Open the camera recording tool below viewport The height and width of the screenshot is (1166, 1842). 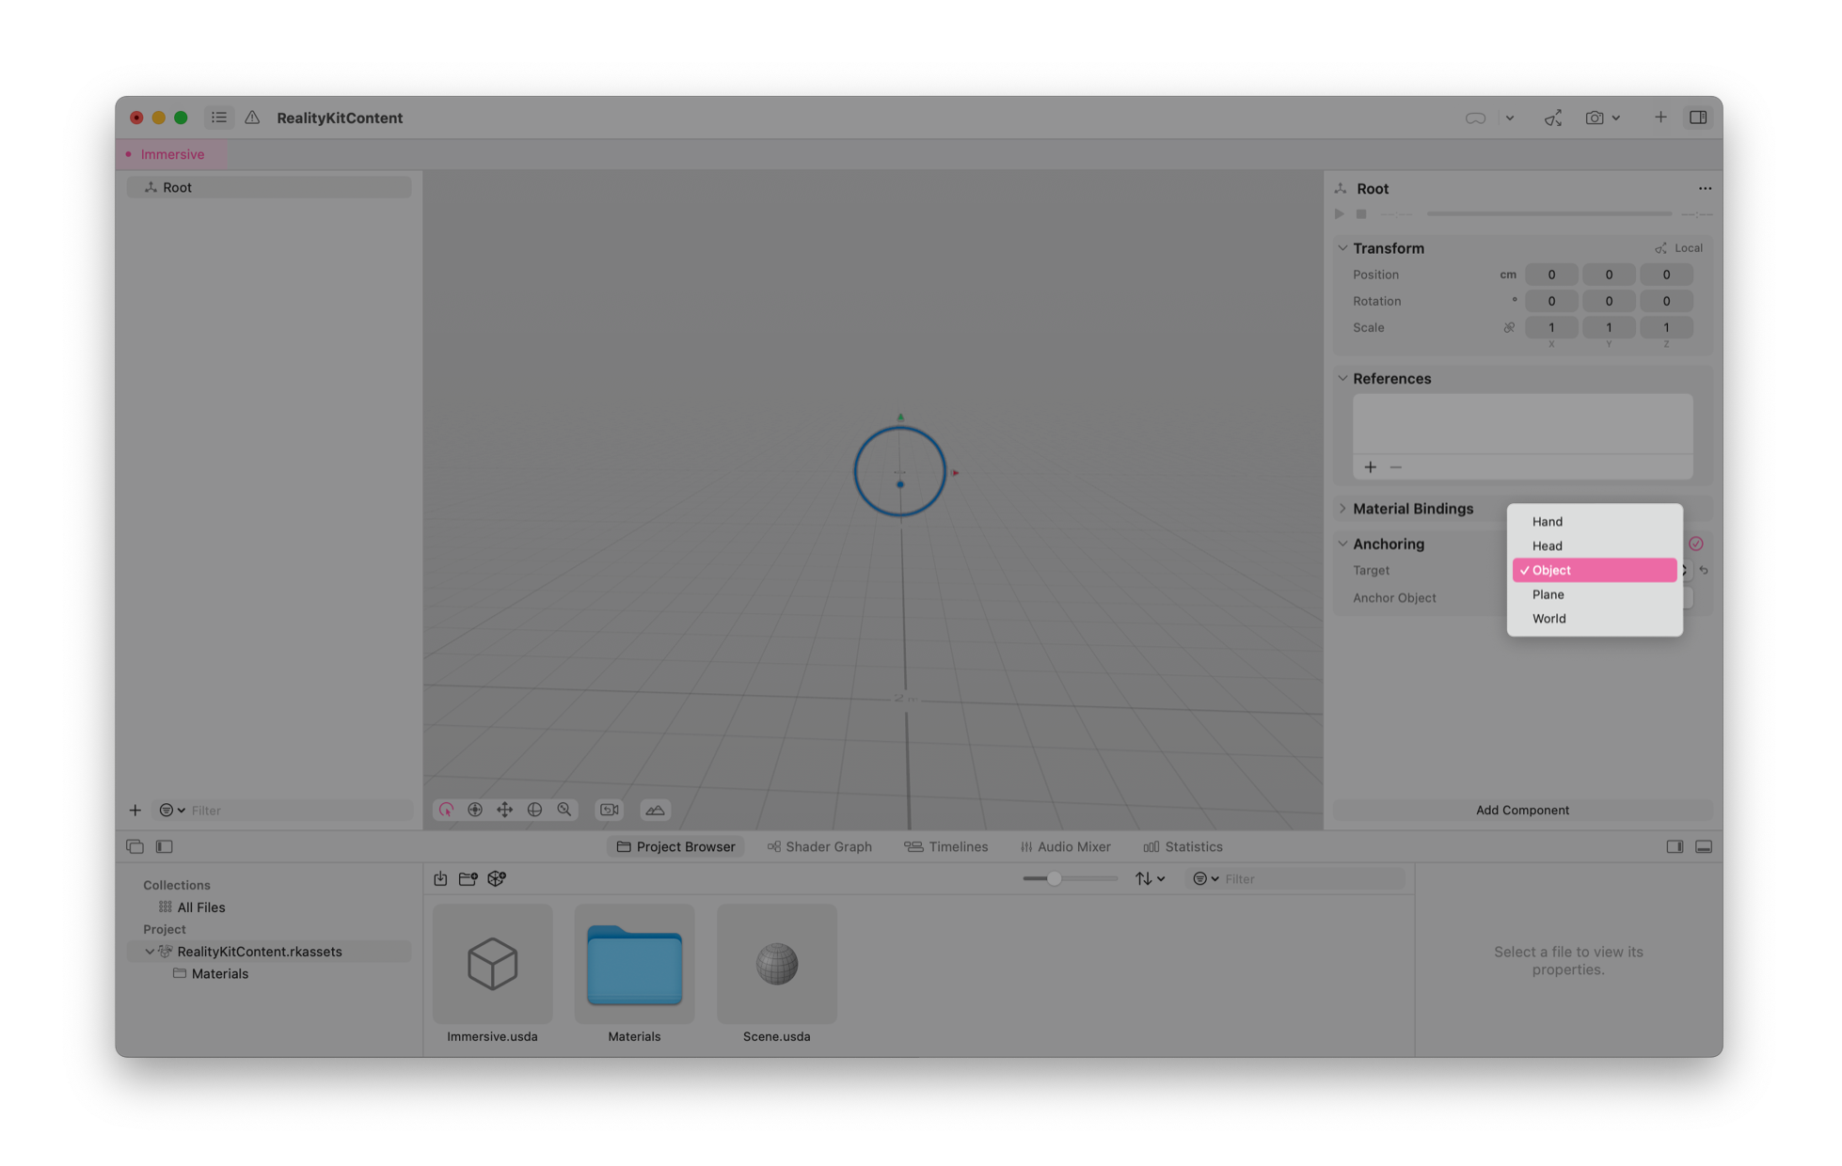coord(609,809)
